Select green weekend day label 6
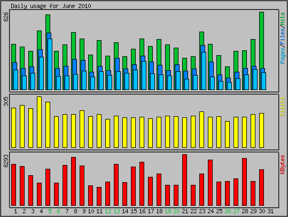This screenshot has width=288, height=217. click(x=58, y=211)
